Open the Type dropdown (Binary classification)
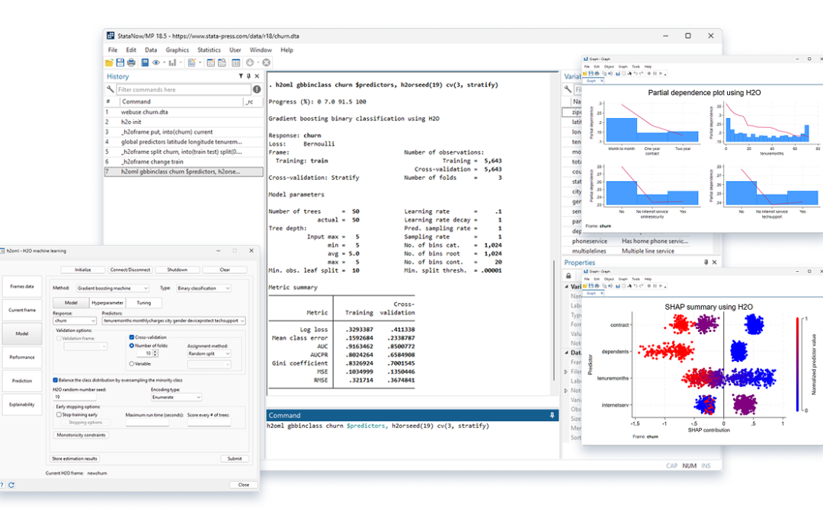Screen dimensions: 823x514 click(203, 288)
